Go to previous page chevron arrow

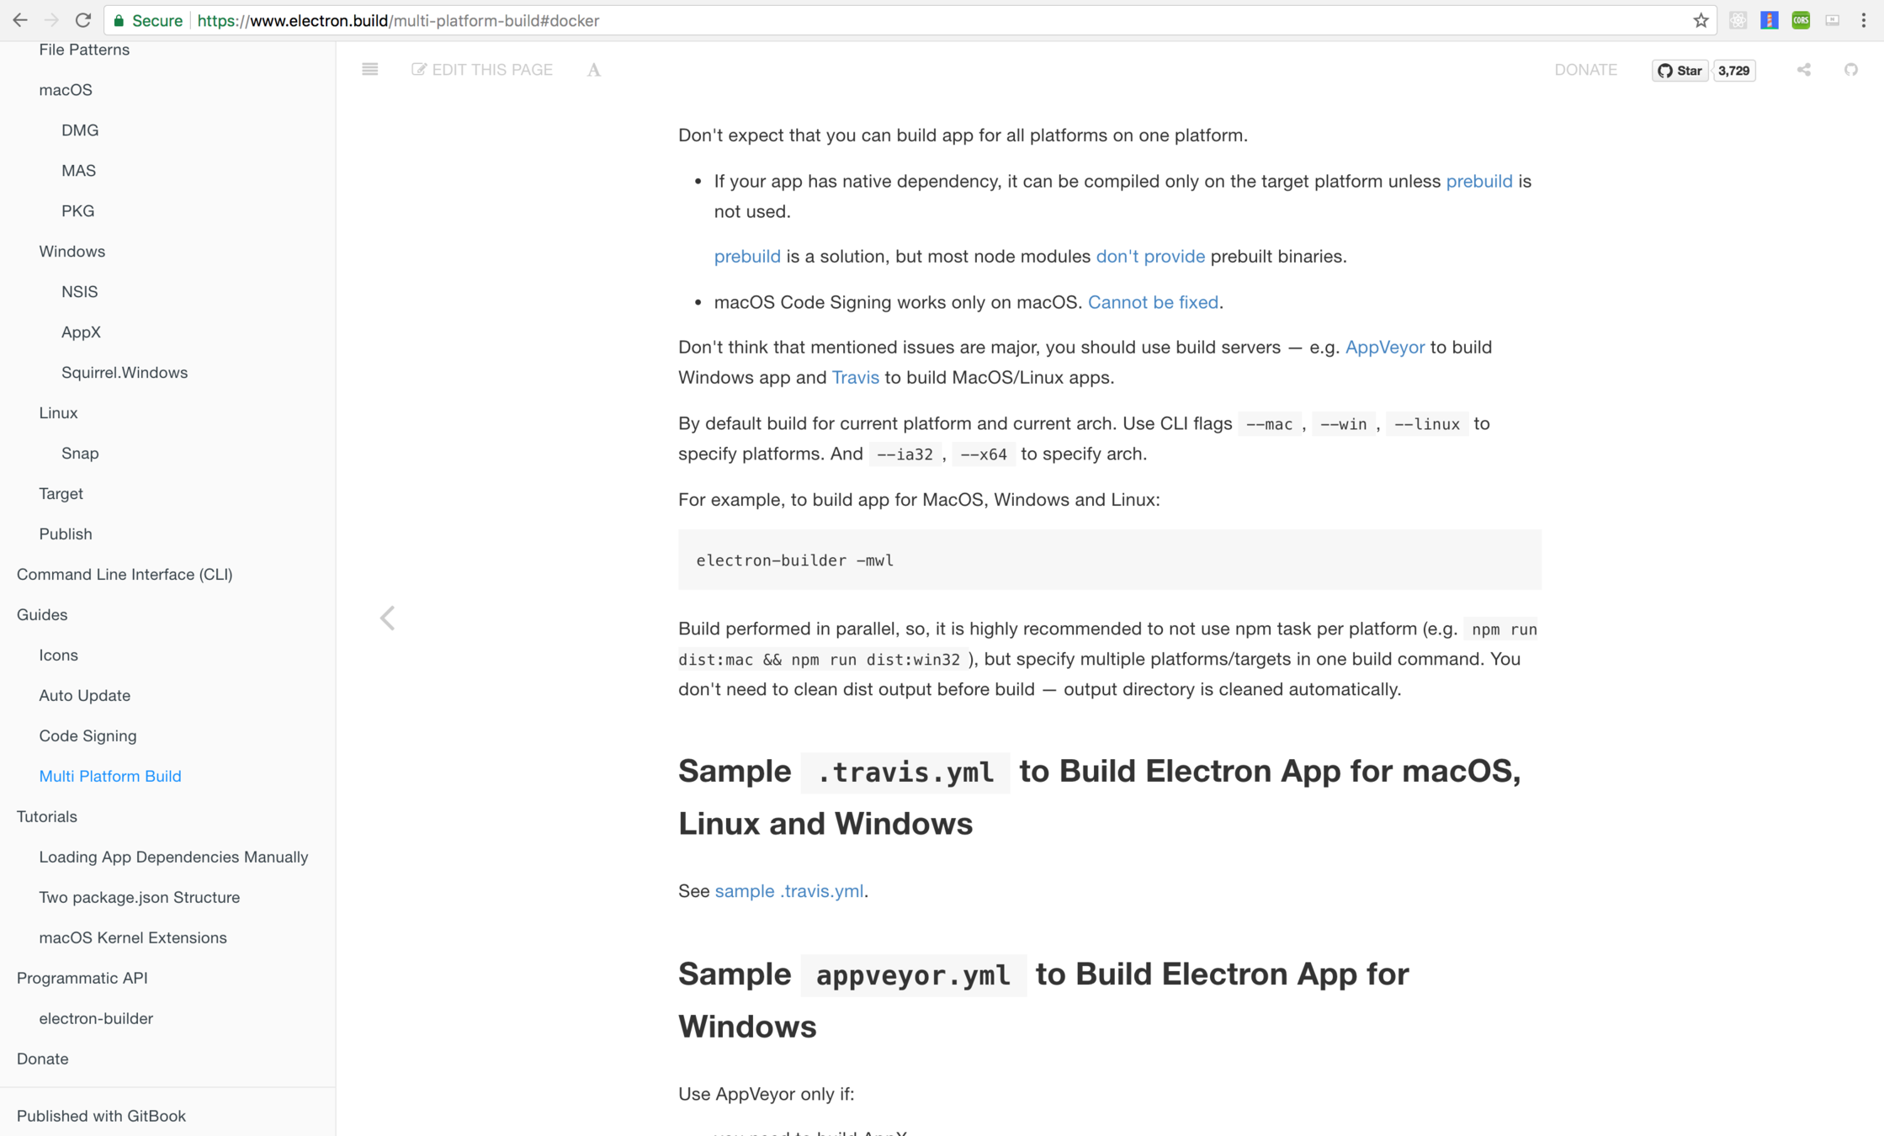coord(387,618)
